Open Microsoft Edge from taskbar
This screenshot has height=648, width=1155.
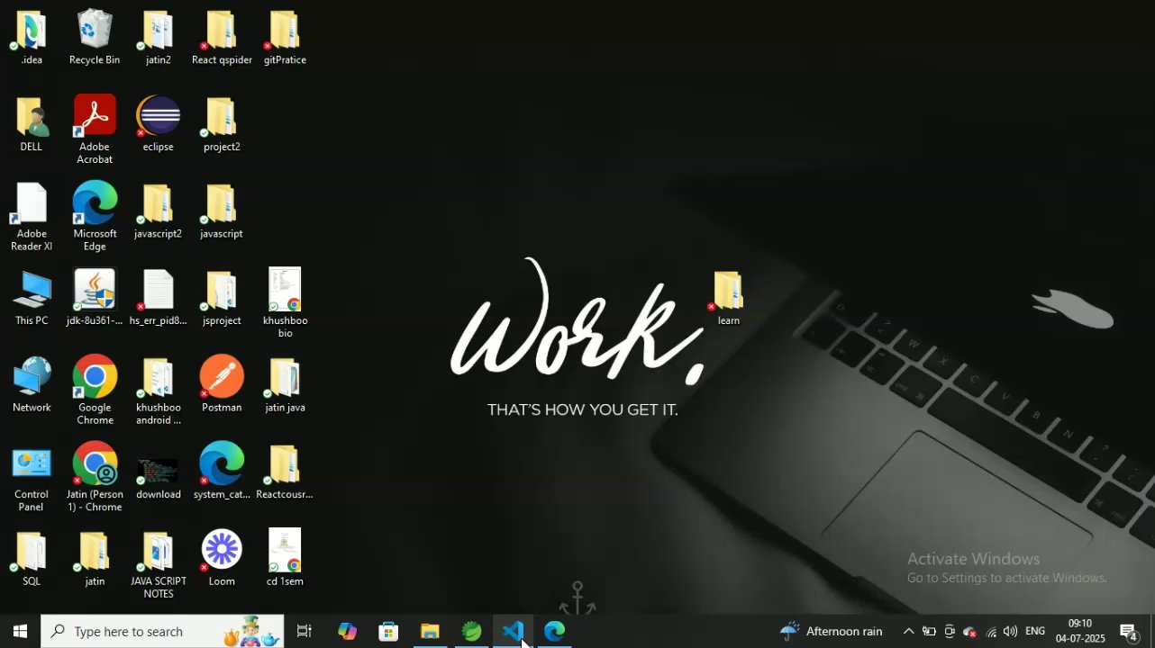pos(554,632)
